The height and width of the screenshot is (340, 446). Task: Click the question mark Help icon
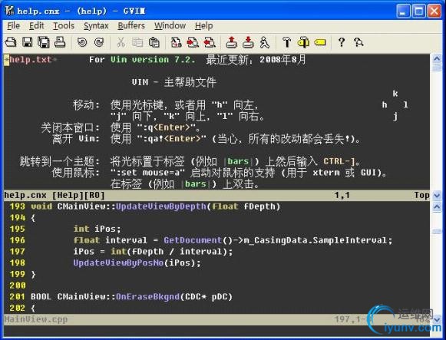[342, 42]
